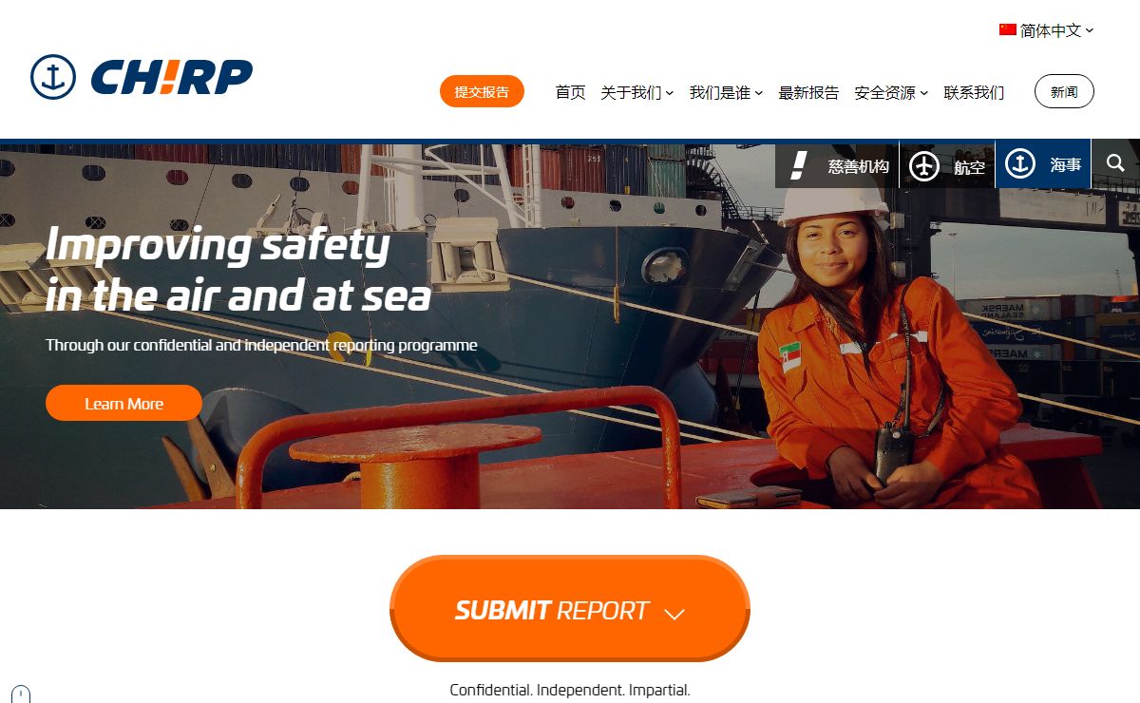Open search with the magnifier icon
The width and height of the screenshot is (1140, 703).
pyautogui.click(x=1115, y=164)
